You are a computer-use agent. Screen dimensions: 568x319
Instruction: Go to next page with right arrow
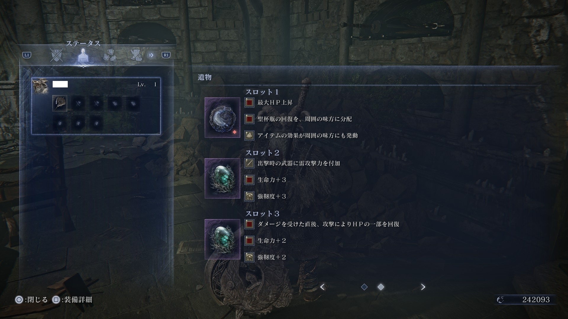tap(423, 287)
